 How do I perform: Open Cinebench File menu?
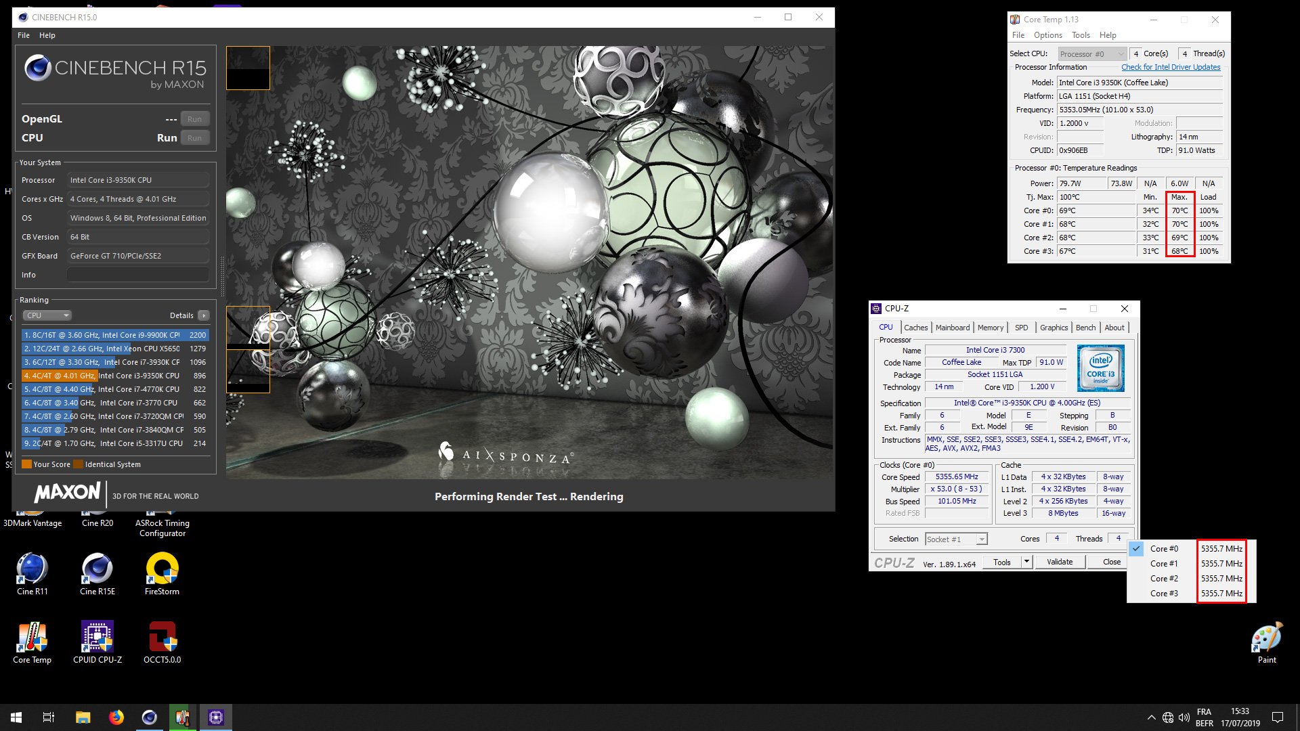coord(24,35)
